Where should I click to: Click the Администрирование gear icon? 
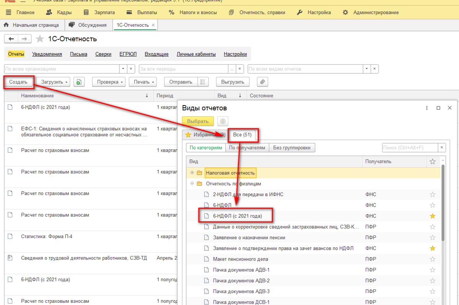[345, 12]
